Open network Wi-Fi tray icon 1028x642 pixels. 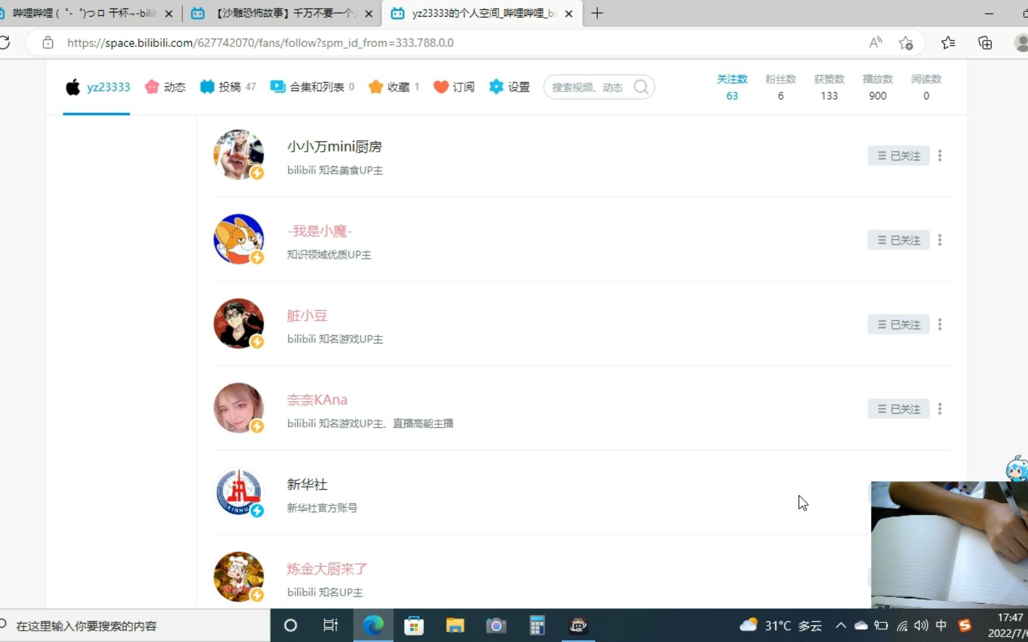pyautogui.click(x=902, y=625)
